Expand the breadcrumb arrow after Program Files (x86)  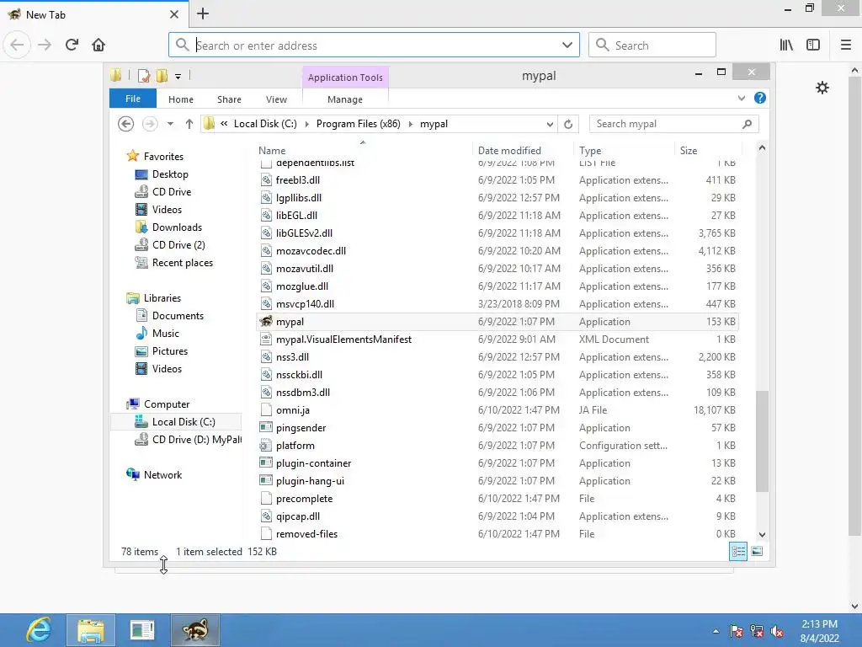[x=411, y=124]
